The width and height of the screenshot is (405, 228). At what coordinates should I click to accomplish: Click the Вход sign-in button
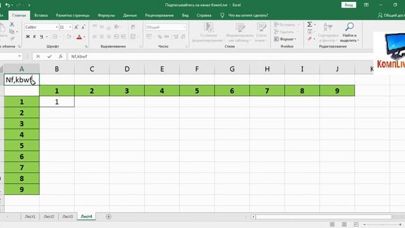(349, 5)
